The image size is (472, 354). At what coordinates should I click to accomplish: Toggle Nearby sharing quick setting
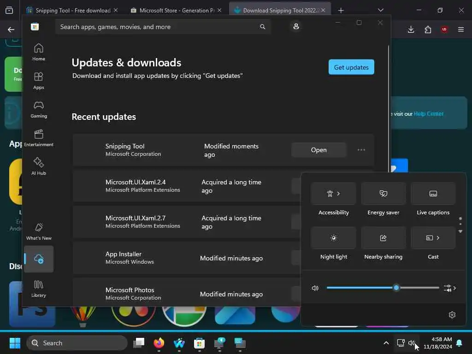[383, 238]
